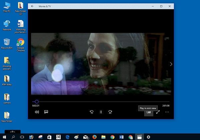Launch Microsoft Edge from the taskbar
This screenshot has height=140, width=200.
click(x=67, y=137)
